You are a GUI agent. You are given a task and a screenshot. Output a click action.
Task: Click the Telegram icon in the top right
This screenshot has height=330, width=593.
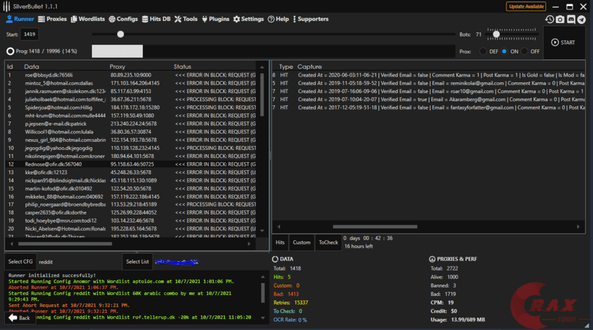click(581, 20)
